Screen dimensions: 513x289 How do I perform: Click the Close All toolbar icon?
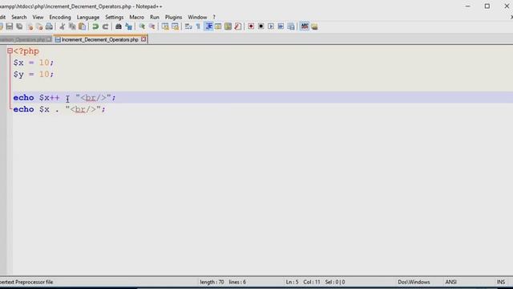click(39, 26)
